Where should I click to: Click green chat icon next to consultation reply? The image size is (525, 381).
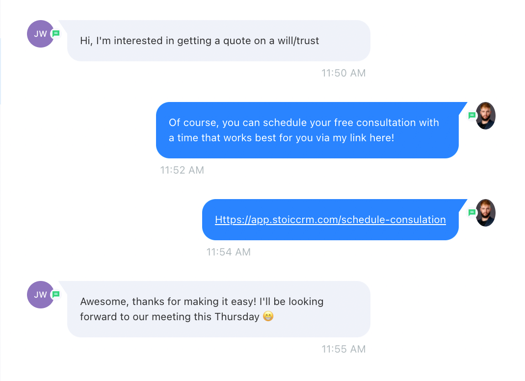tap(472, 116)
